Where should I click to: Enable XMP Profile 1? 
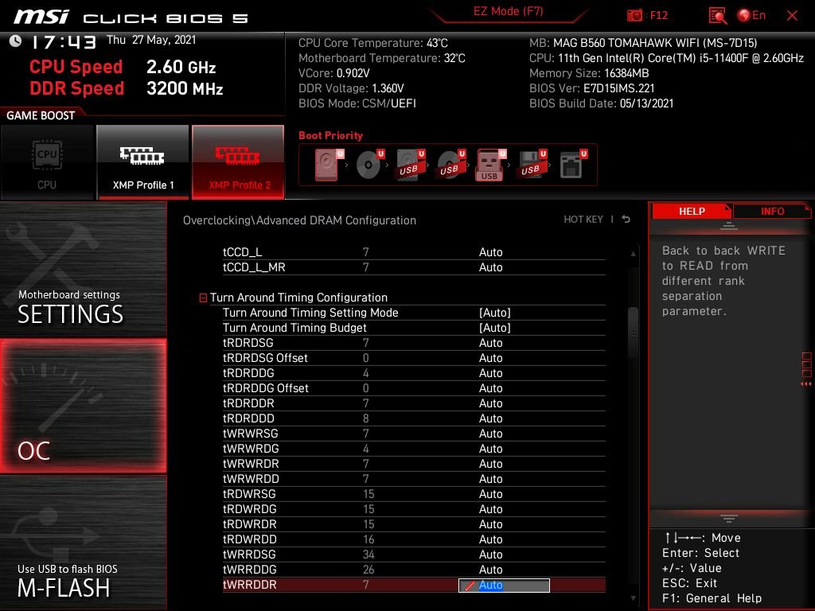click(x=143, y=162)
